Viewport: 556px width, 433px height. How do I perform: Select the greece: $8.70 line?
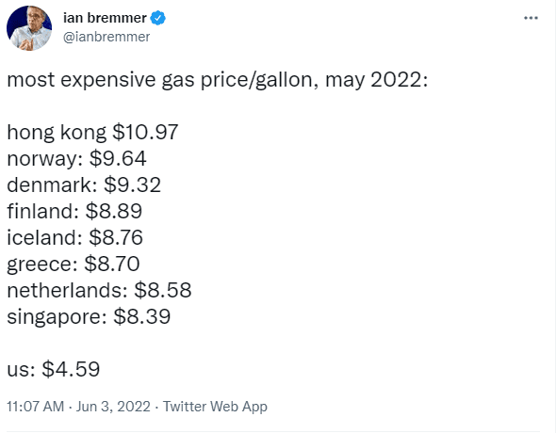click(74, 265)
